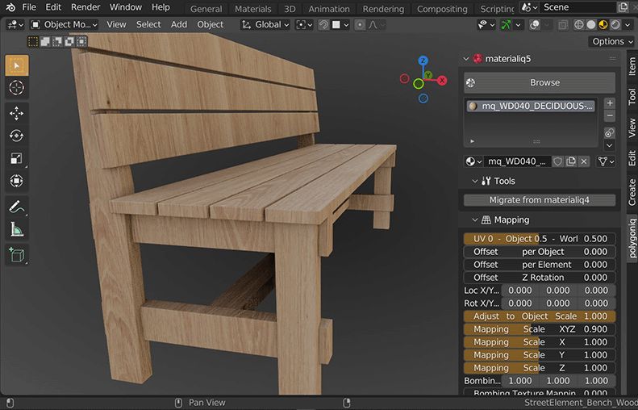The image size is (638, 410).
Task: Switch to the Animation workspace tab
Action: pyautogui.click(x=329, y=9)
